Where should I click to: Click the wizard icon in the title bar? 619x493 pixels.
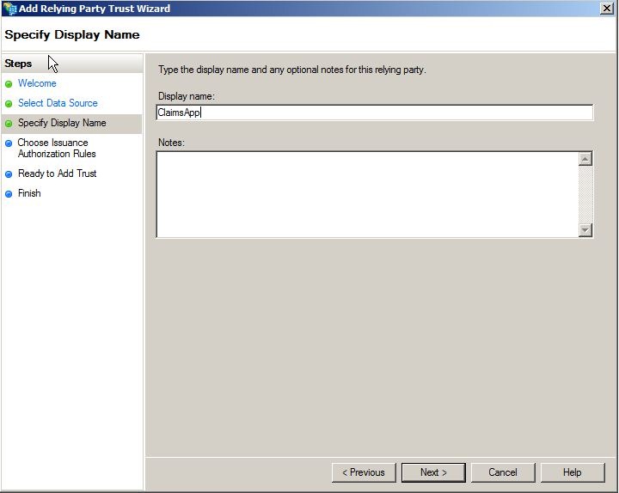pyautogui.click(x=9, y=9)
